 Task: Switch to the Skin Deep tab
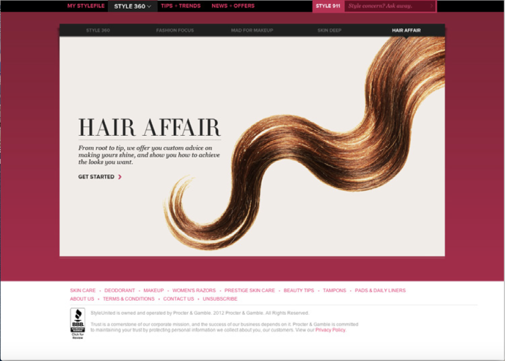tap(329, 30)
